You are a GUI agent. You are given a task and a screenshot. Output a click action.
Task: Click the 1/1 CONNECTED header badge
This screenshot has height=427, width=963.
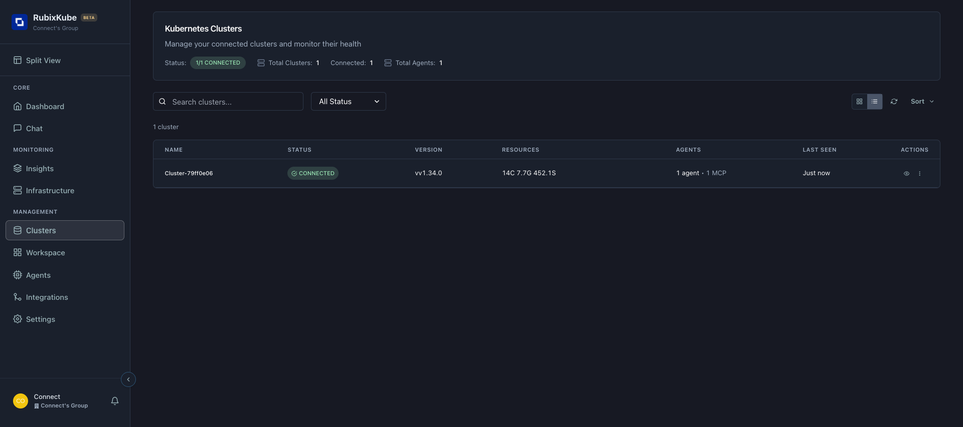tap(218, 63)
